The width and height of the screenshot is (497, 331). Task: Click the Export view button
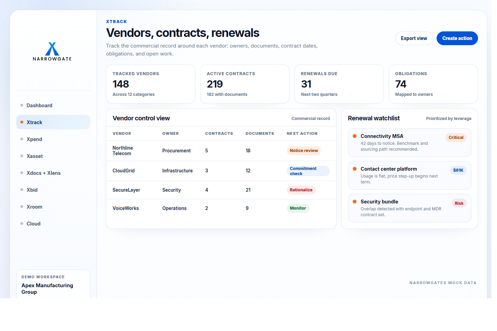[414, 38]
